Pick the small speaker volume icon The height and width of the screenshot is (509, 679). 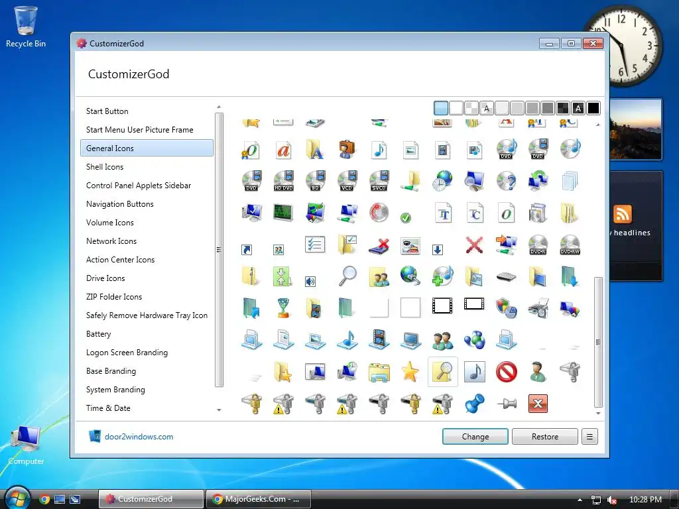(x=310, y=282)
